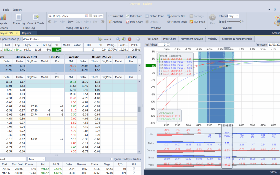Click the Weekly Mid price 7.00
Image resolution: width=280 pixels, height=175 pixels.
pos(73,118)
